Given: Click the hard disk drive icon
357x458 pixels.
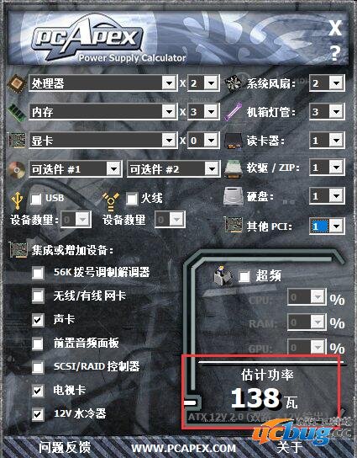Looking at the screenshot, I should pos(234,196).
